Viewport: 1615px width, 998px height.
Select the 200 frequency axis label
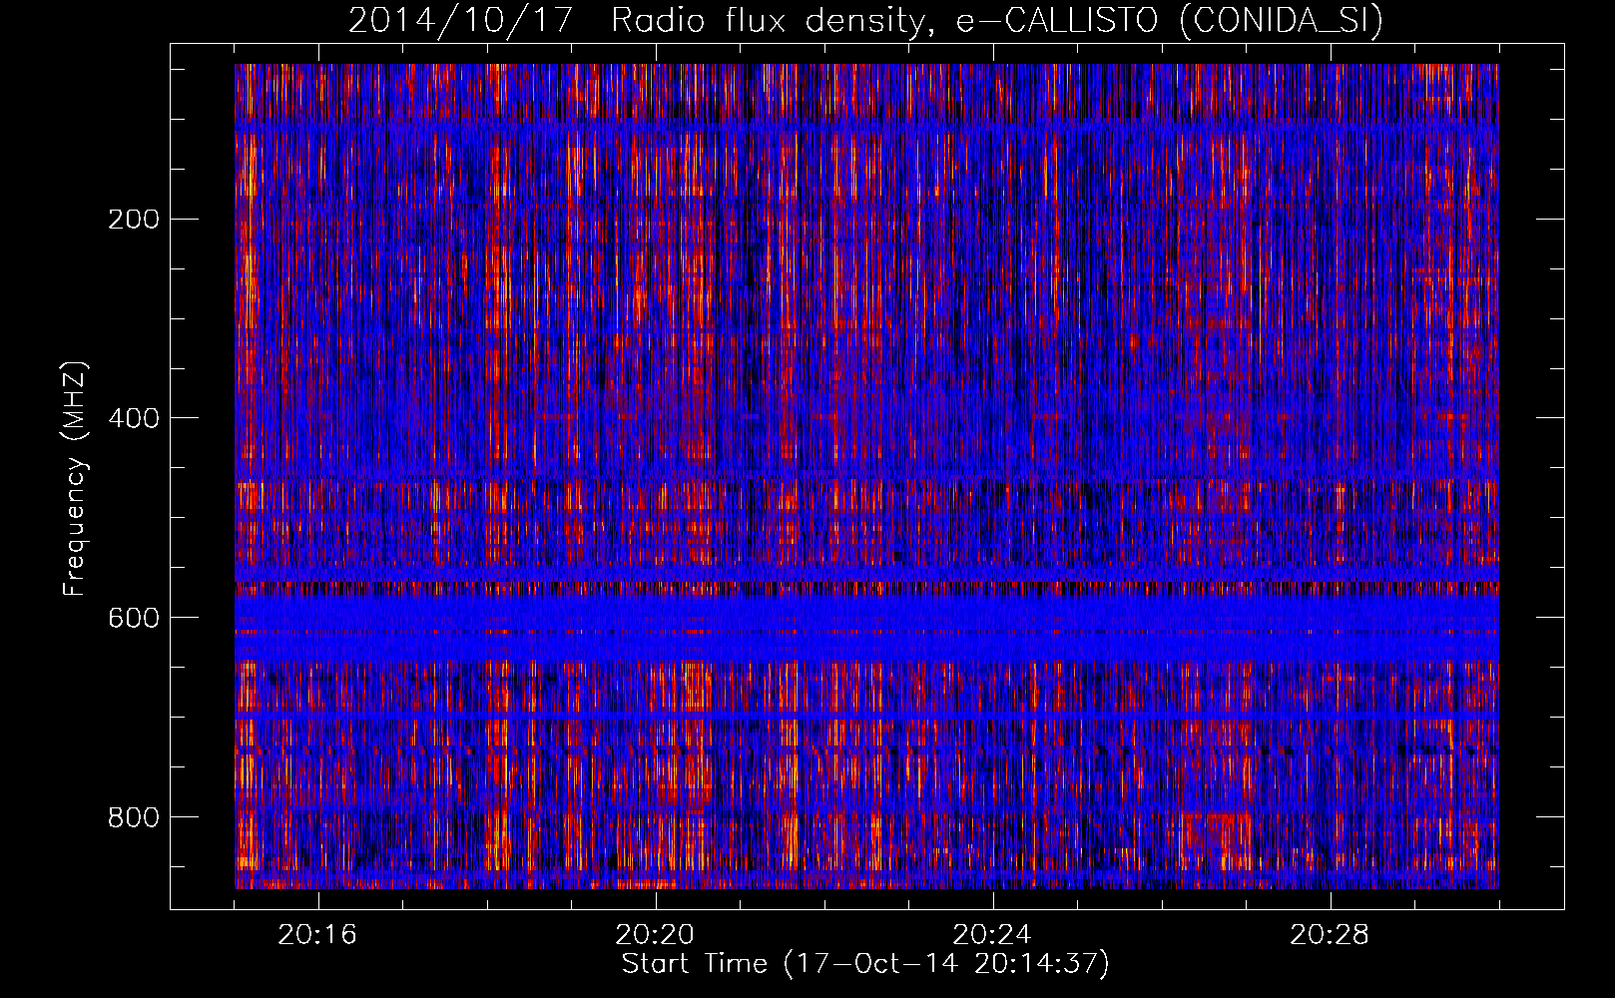tap(134, 220)
